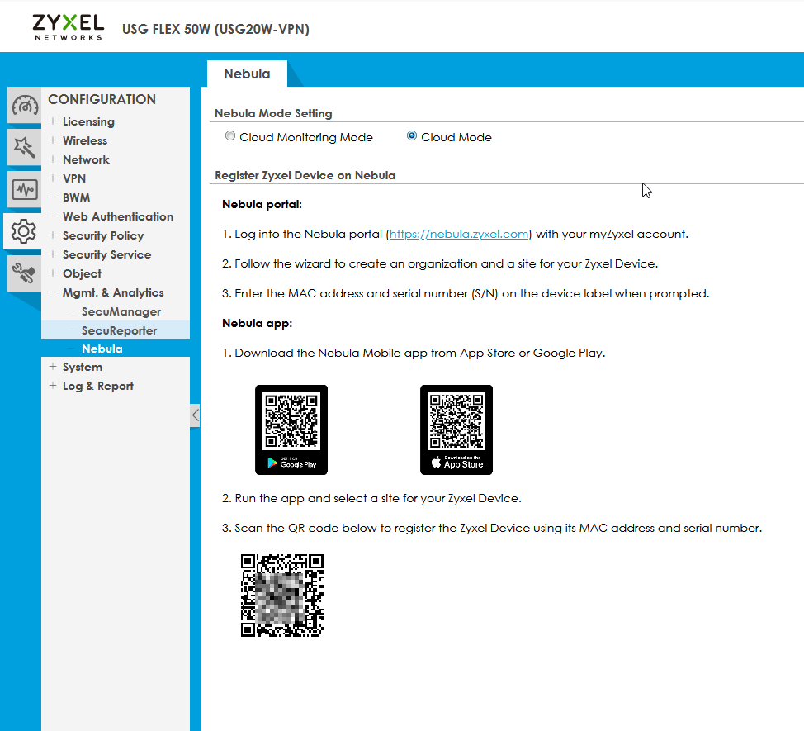
Task: Select Cloud Mode radio button
Action: coord(412,136)
